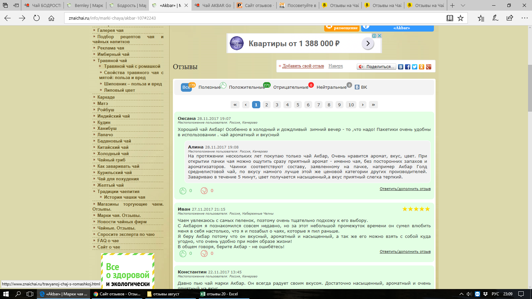The image size is (532, 299).
Task: Reload the current page
Action: click(37, 18)
